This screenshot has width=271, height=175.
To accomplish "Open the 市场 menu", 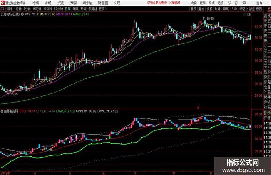I will click(x=48, y=3).
